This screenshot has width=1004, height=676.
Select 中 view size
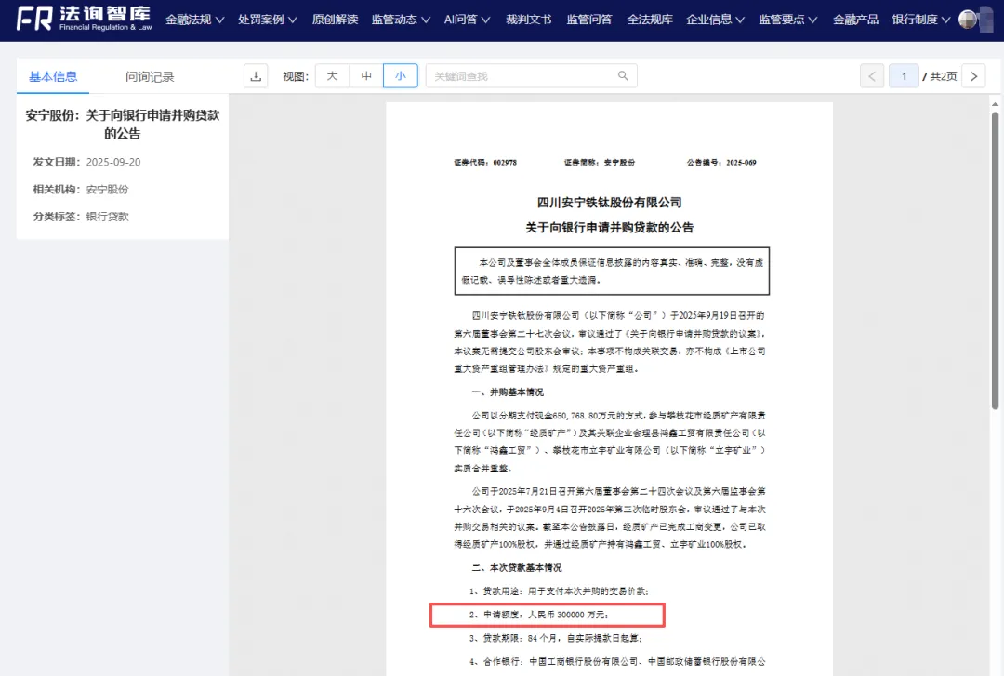(x=366, y=75)
